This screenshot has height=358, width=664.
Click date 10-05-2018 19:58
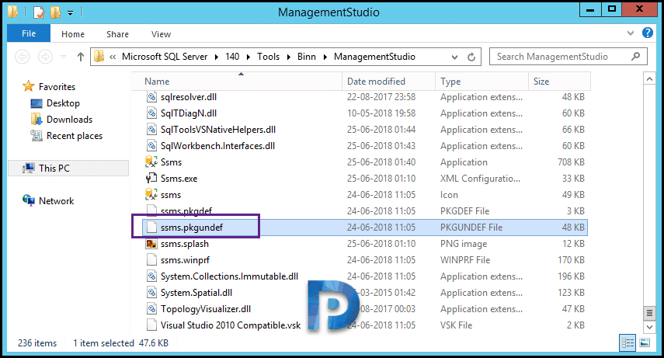381,113
